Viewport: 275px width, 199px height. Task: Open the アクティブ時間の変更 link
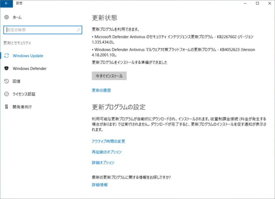coord(108,141)
